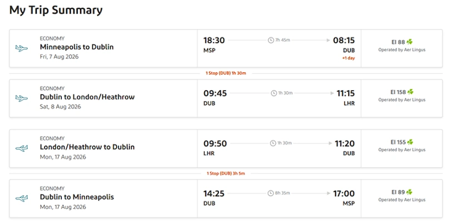
Task: Click the clock icon on the 09:50 Heathrow departure
Action: point(273,143)
